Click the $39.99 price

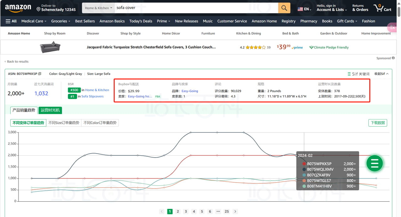(x=284, y=47)
